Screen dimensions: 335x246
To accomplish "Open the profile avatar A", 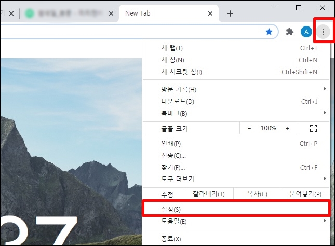I will click(x=306, y=32).
